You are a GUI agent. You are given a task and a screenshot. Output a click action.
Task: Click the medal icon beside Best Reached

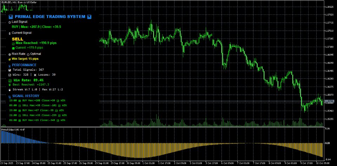tap(10, 85)
